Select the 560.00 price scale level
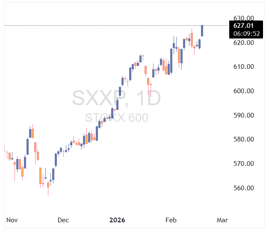 (244, 188)
